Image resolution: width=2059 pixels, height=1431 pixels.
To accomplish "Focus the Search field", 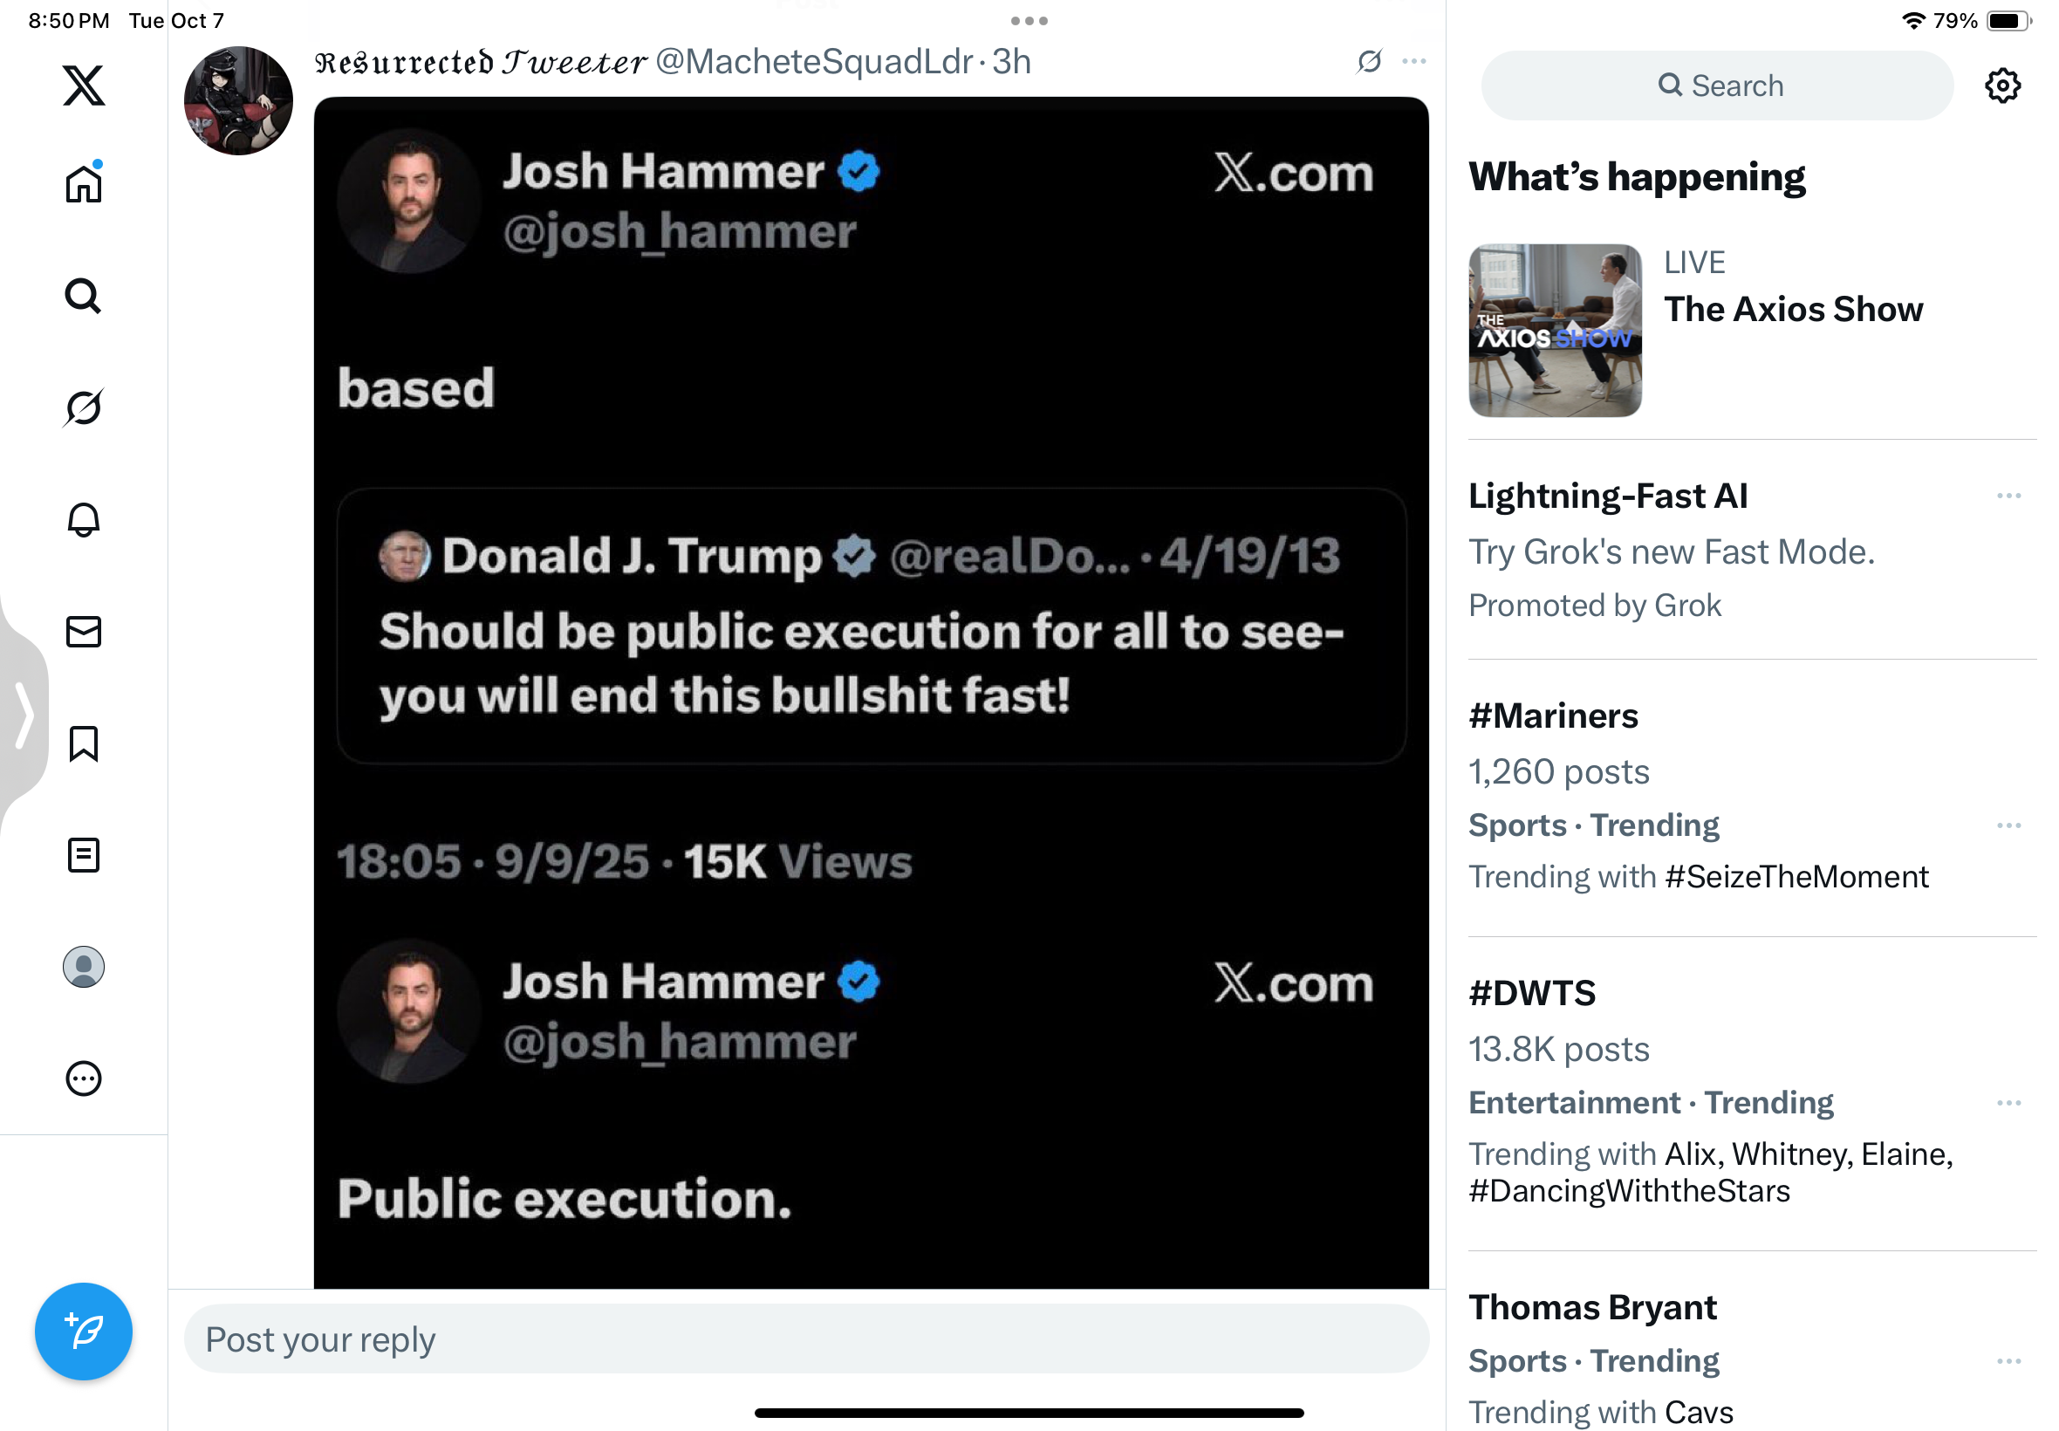I will coord(1715,86).
